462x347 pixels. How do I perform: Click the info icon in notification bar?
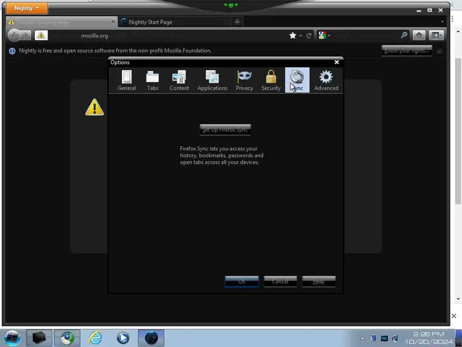point(12,51)
